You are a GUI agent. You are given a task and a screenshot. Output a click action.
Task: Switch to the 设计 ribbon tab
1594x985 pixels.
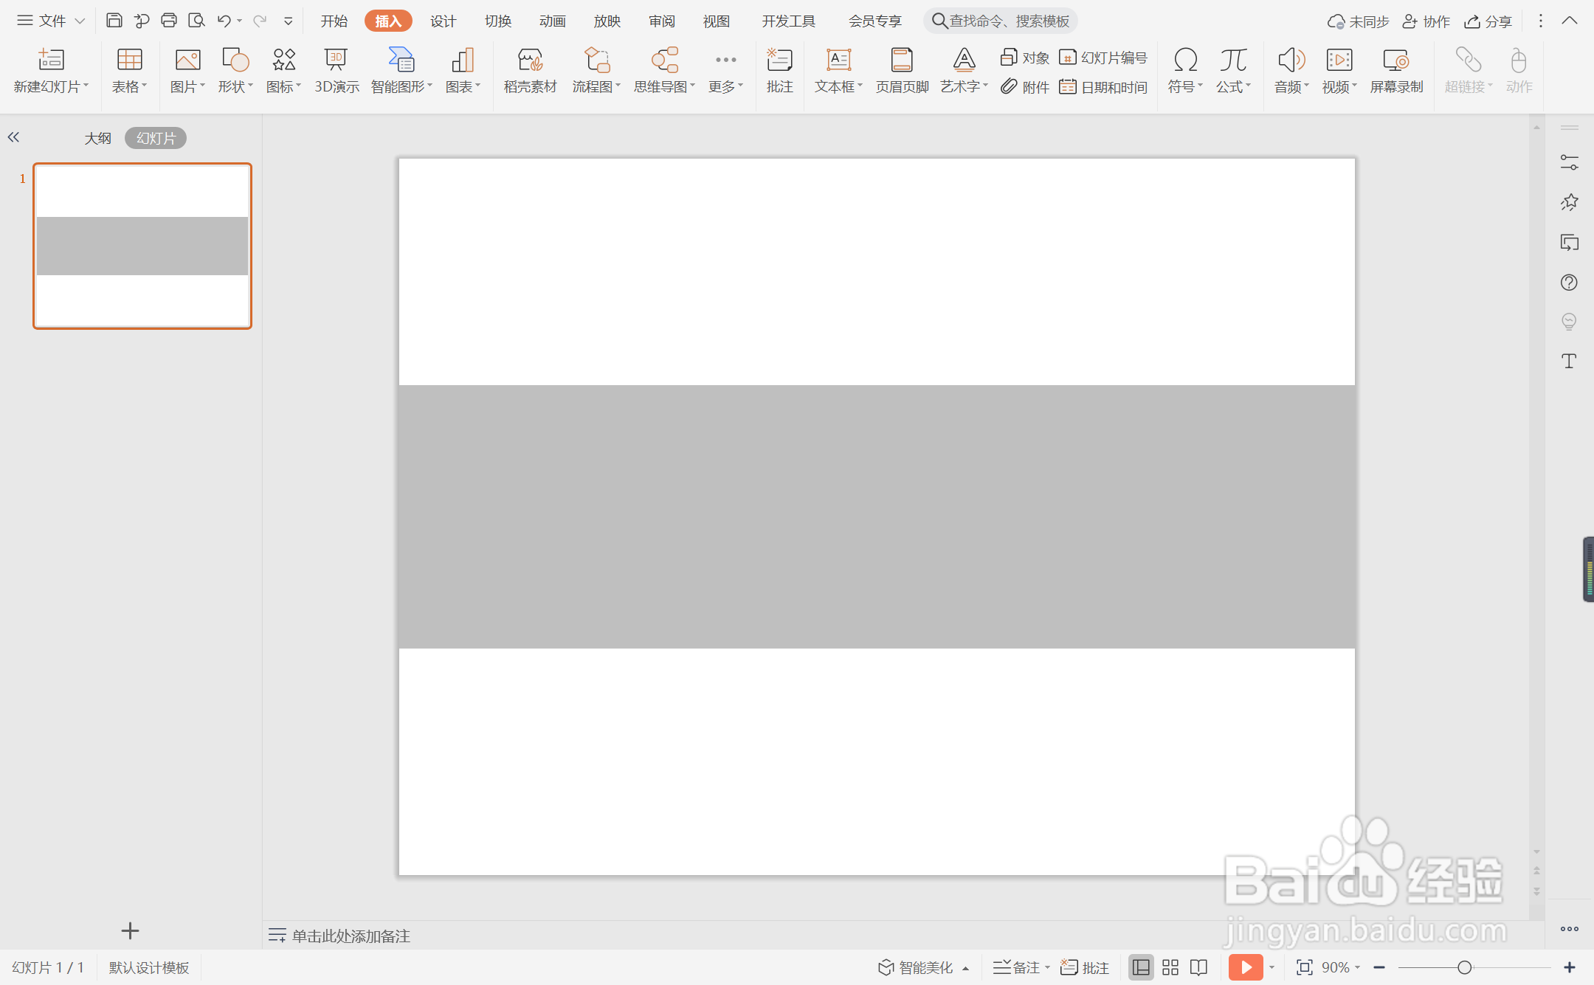coord(443,21)
